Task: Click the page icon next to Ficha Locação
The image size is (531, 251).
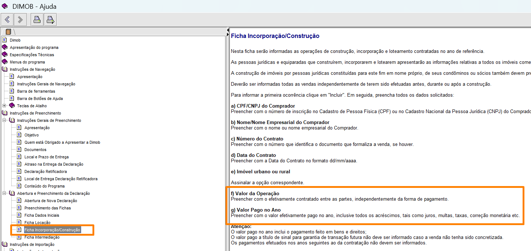Action: [19, 223]
